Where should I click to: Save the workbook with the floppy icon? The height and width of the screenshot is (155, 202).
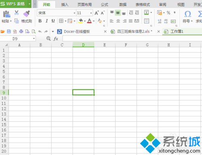[x=9, y=31]
